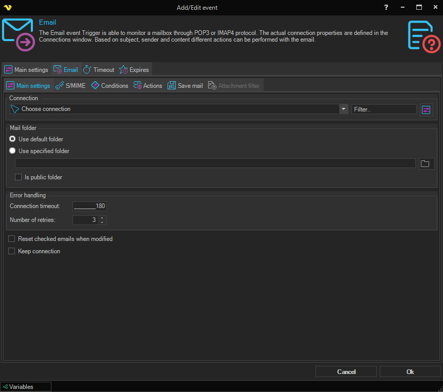Open the Save mail sub-tab
This screenshot has width=443, height=392.
(x=185, y=86)
